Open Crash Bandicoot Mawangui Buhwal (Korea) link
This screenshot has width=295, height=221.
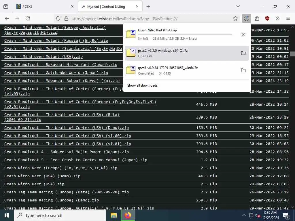coord(62,81)
